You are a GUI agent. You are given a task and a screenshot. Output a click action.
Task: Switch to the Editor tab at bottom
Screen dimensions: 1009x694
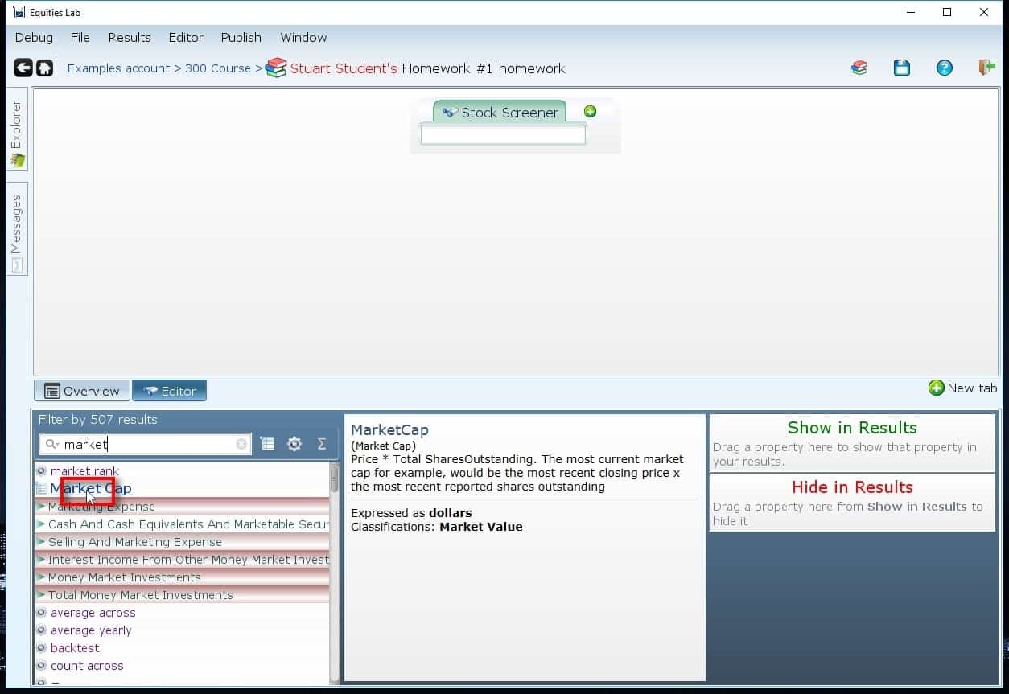click(x=169, y=391)
